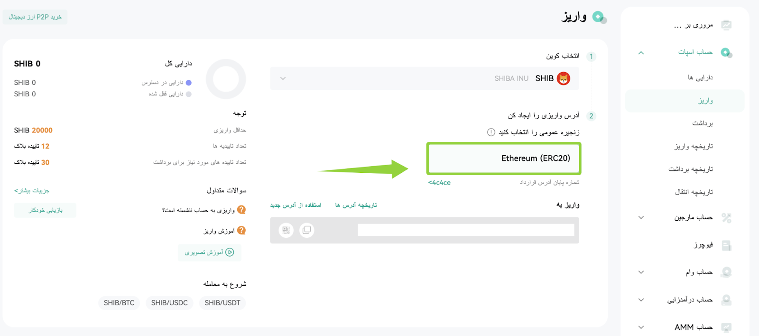Click the copy address icon
Image resolution: width=759 pixels, height=336 pixels.
[307, 230]
